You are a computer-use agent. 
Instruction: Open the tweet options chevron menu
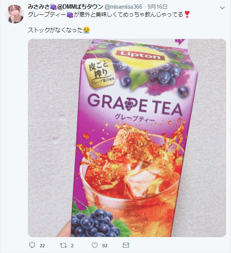(222, 8)
